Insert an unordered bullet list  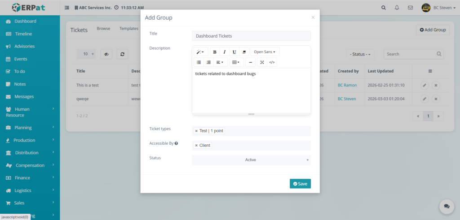(199, 62)
